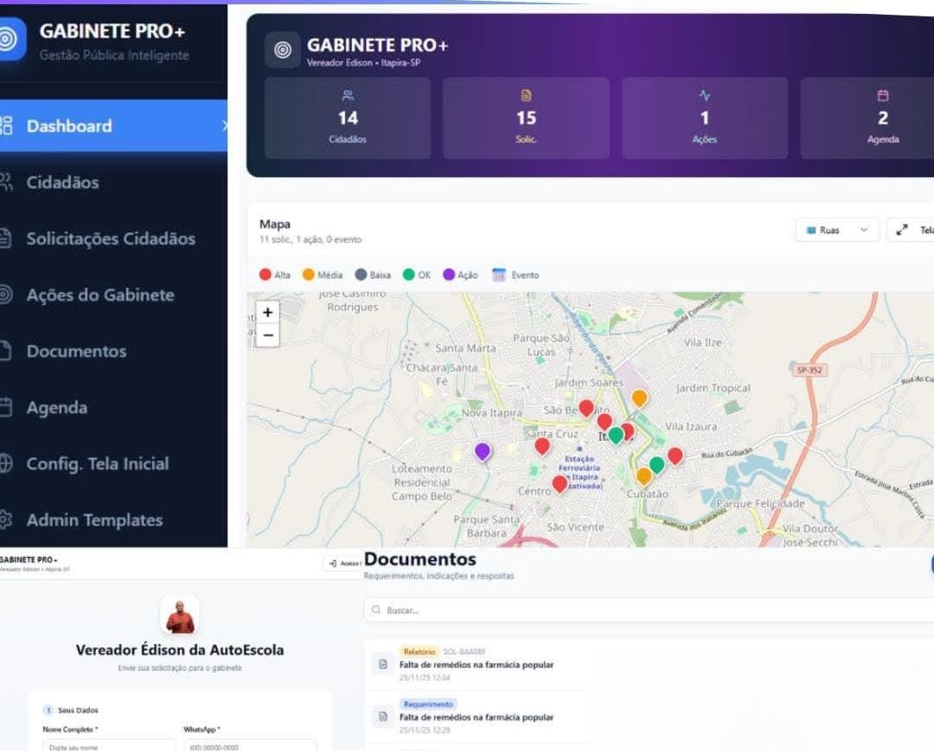Screen dimensions: 934x751
Task: Click the Solic. document icon in stats card
Action: coord(526,96)
